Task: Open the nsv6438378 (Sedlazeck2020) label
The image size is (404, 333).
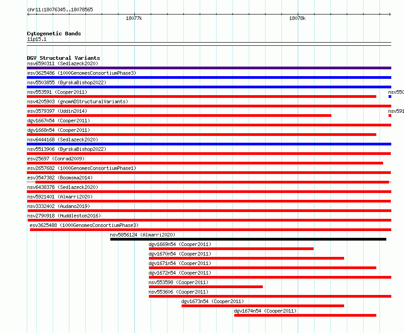Action: [x=63, y=187]
